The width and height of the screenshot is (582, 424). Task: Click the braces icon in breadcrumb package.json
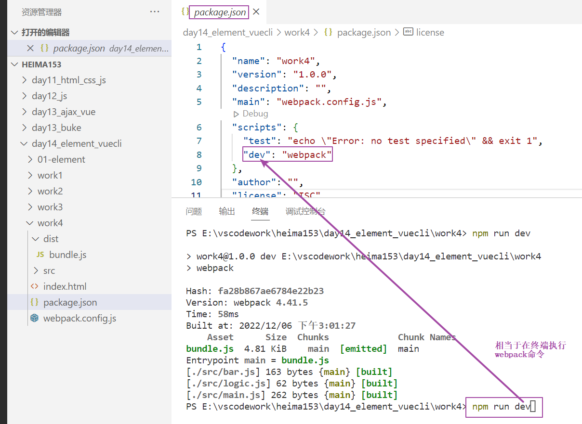(328, 32)
